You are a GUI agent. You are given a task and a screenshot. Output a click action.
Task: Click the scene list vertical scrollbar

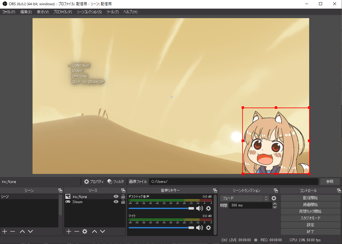[x=60, y=205]
